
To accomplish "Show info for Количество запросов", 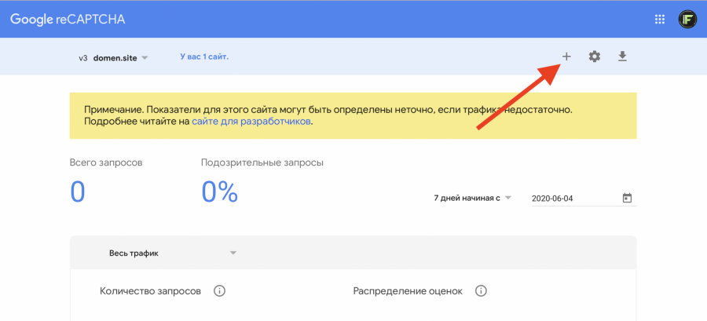I will [220, 291].
